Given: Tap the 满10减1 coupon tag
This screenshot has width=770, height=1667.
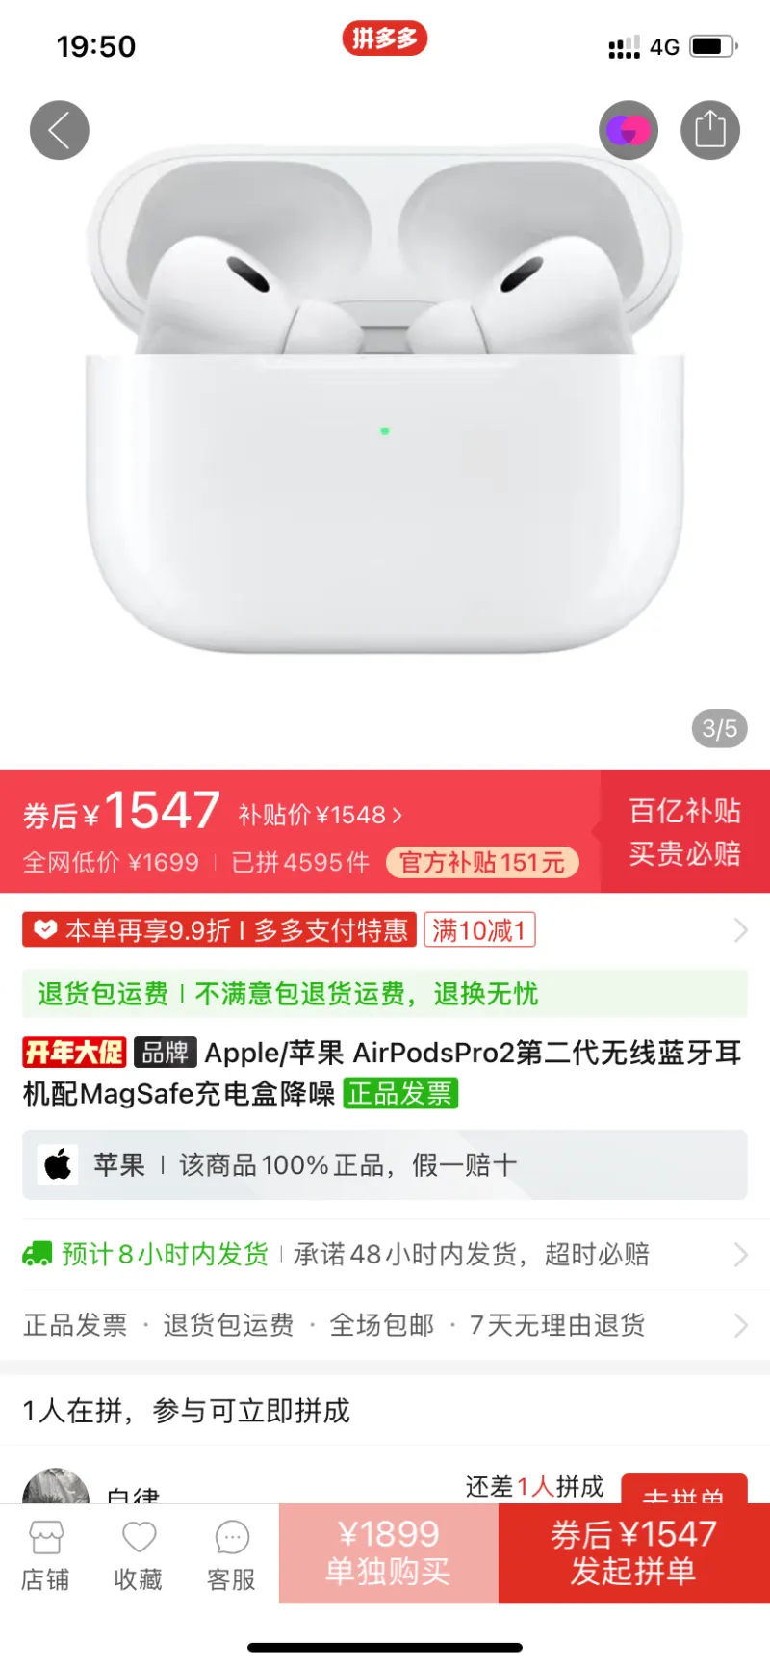Looking at the screenshot, I should 479,929.
